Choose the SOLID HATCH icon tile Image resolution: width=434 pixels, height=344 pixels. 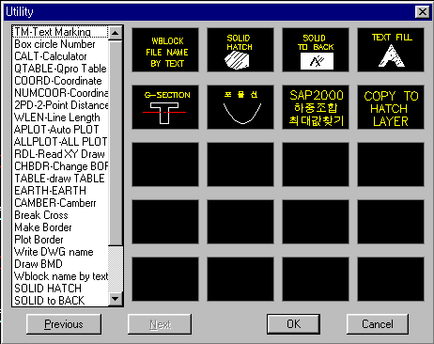pos(240,50)
